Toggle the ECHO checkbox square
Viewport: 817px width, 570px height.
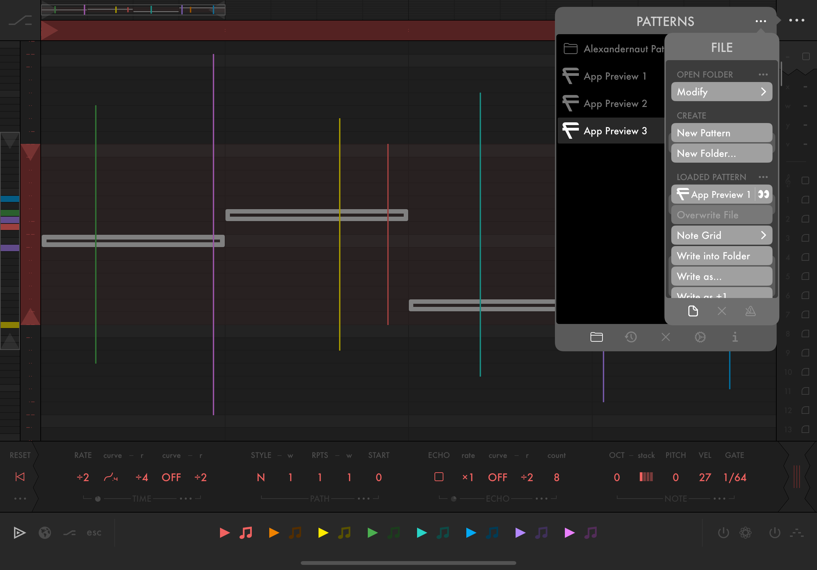pyautogui.click(x=439, y=477)
